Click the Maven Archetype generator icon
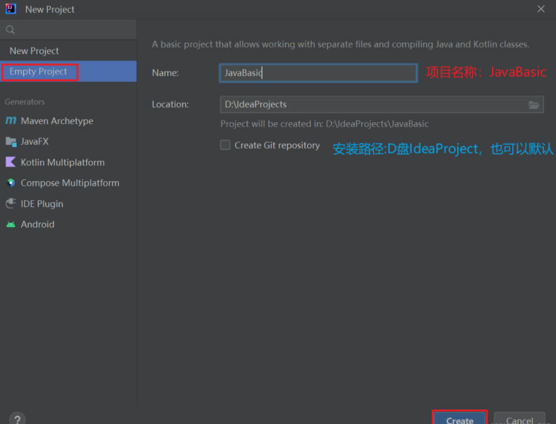Image resolution: width=556 pixels, height=424 pixels. pos(10,121)
